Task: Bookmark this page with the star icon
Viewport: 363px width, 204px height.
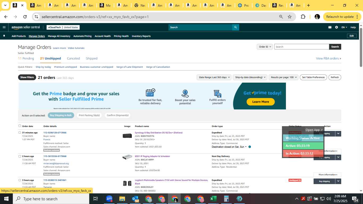Action: [290, 17]
